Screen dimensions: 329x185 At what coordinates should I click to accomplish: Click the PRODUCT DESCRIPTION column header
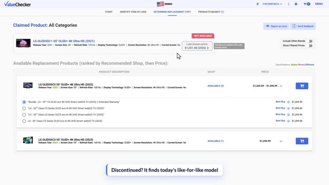point(114,72)
